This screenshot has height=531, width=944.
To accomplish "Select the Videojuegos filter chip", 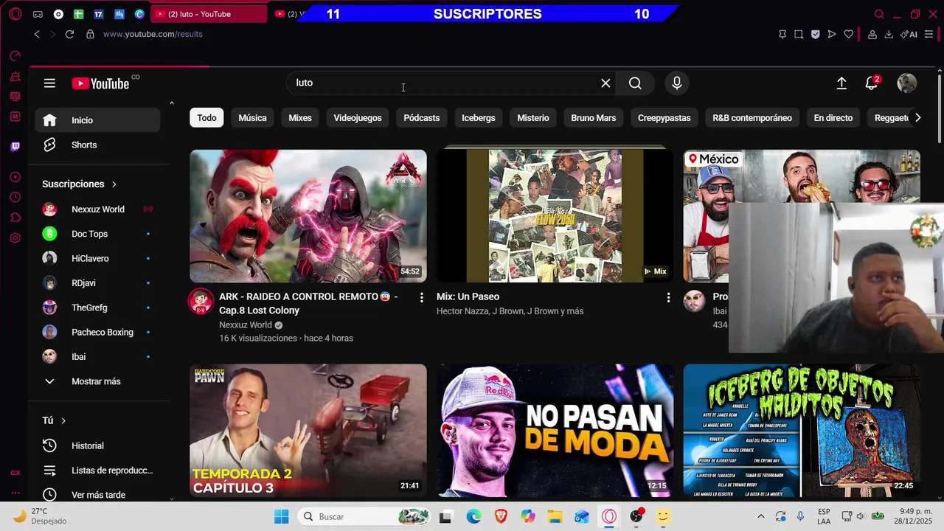I will pyautogui.click(x=358, y=118).
